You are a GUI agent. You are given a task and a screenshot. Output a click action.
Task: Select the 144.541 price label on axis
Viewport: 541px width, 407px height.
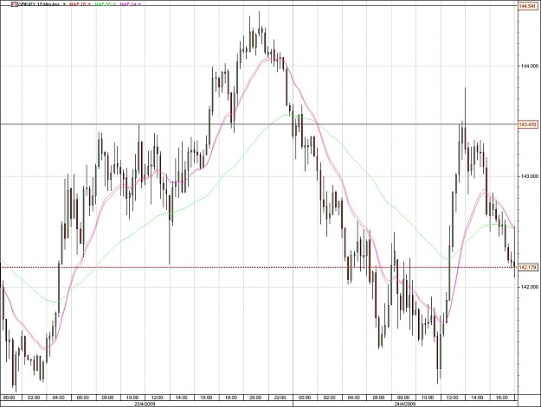coord(527,6)
